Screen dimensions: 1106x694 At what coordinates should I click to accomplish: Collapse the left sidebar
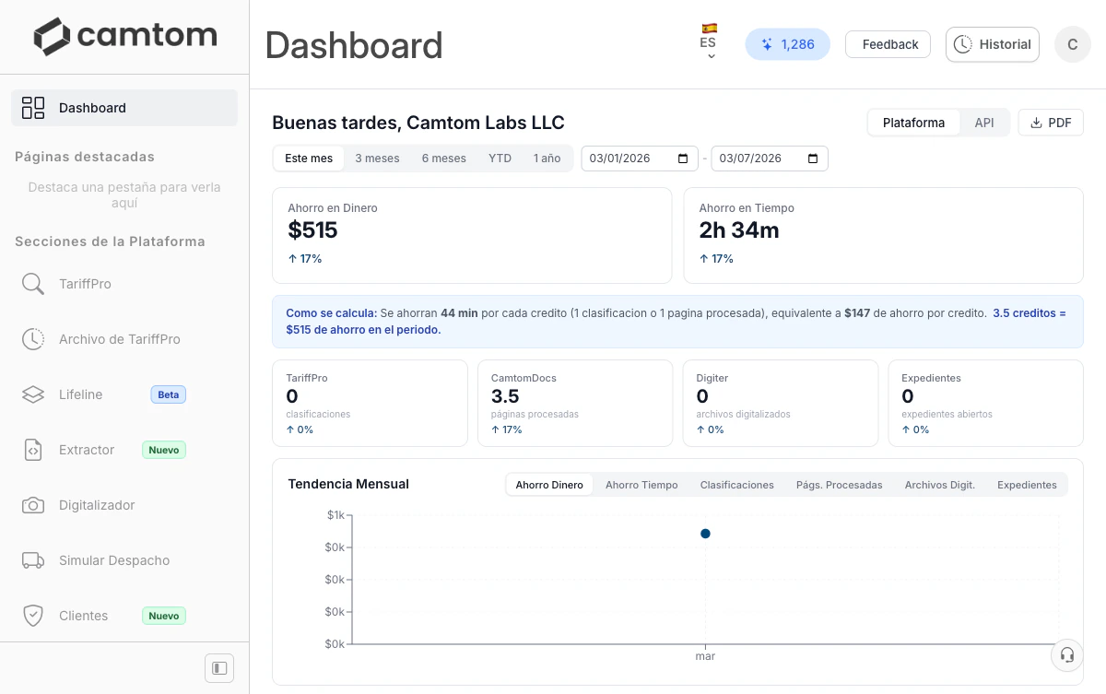tap(218, 667)
